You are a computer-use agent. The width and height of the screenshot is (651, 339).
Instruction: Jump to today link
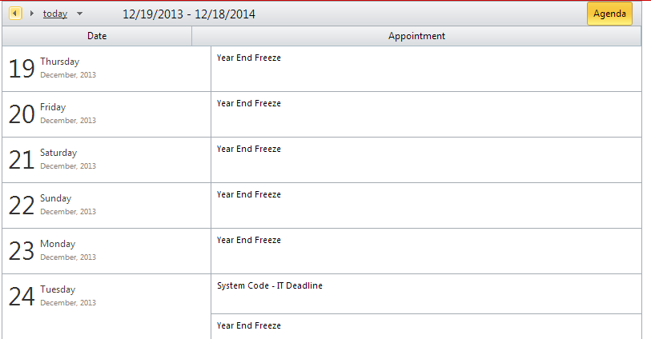pyautogui.click(x=55, y=14)
